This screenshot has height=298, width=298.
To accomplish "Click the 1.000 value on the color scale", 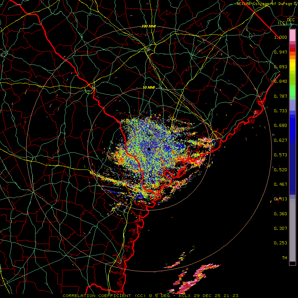I will pyautogui.click(x=280, y=37).
